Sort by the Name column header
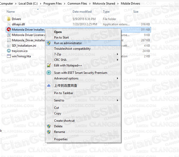Viewport: 179px width, 157px height. 11,12
